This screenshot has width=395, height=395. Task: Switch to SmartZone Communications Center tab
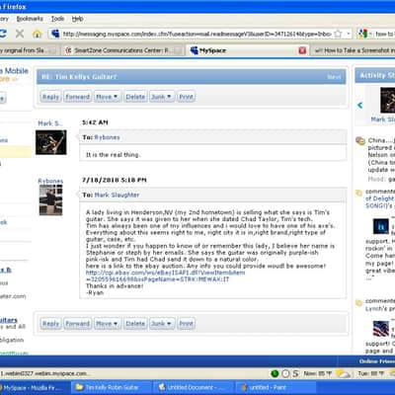(122, 50)
